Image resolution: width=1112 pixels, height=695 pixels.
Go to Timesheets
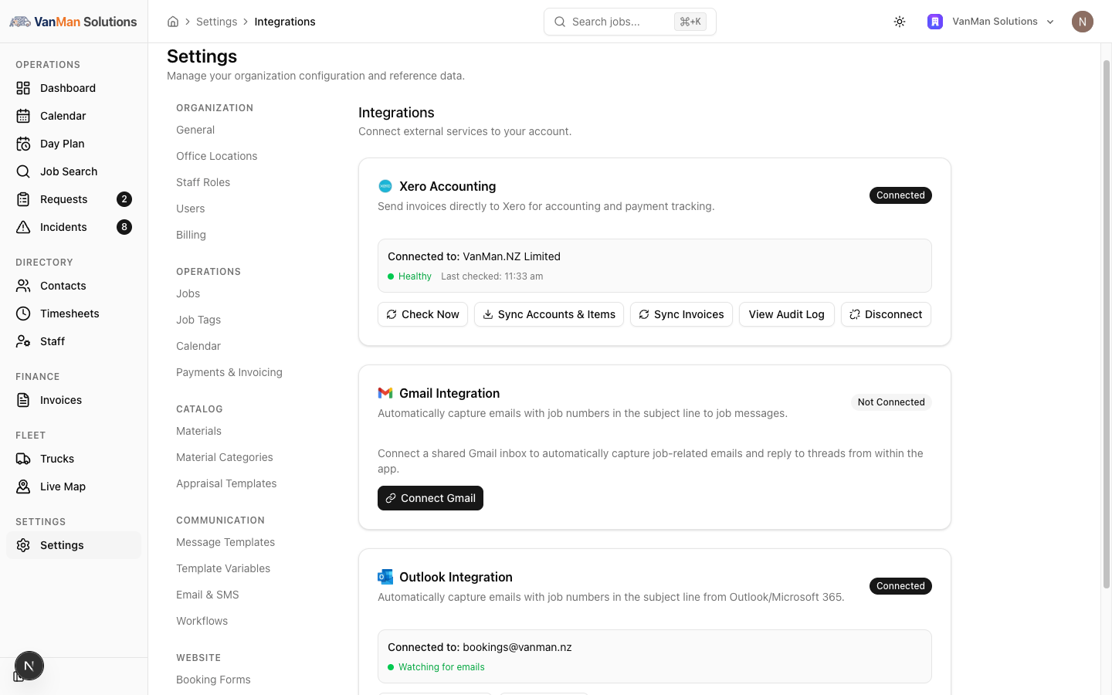[73, 314]
